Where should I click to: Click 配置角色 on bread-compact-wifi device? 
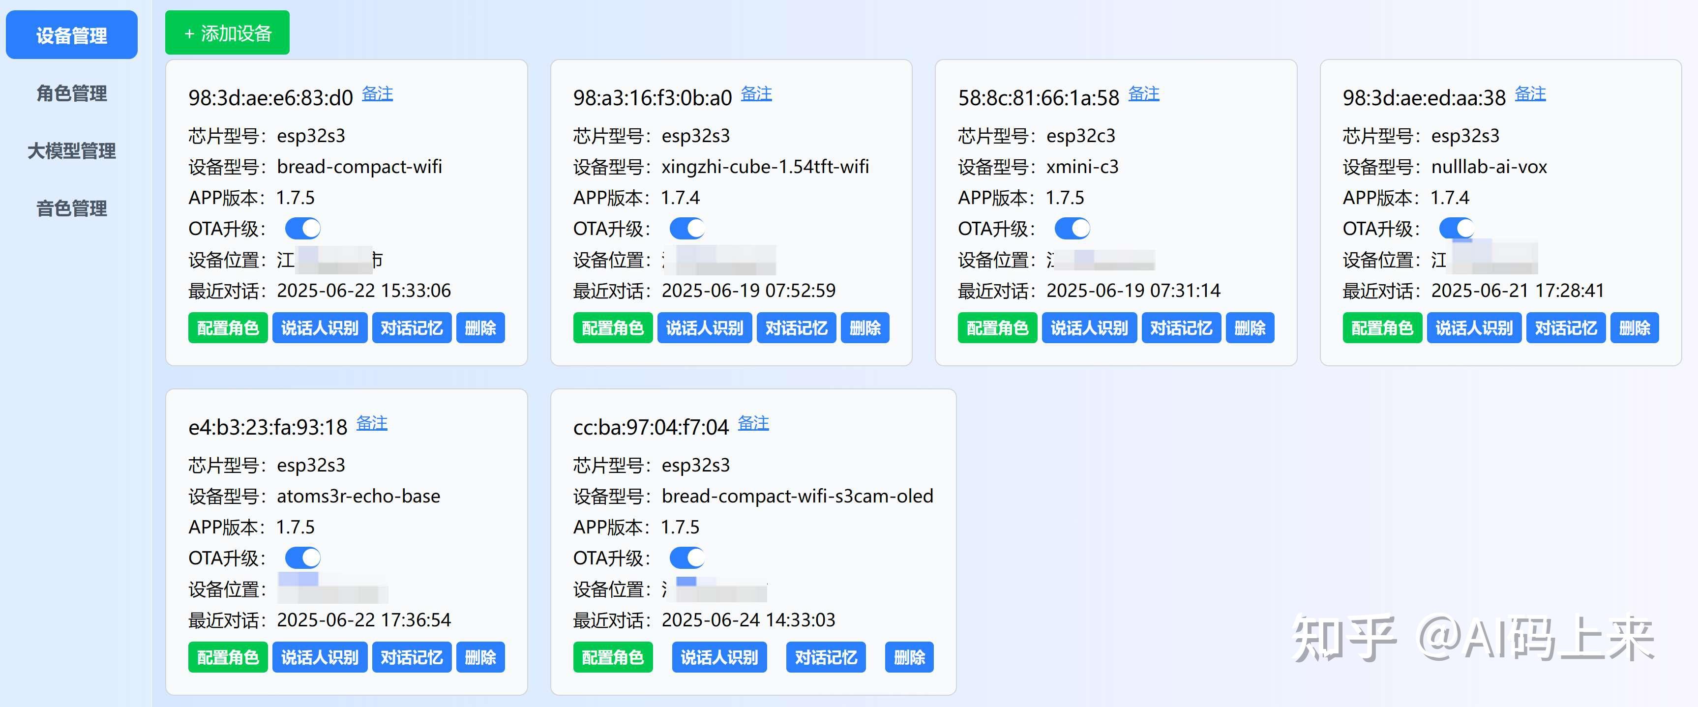point(228,327)
